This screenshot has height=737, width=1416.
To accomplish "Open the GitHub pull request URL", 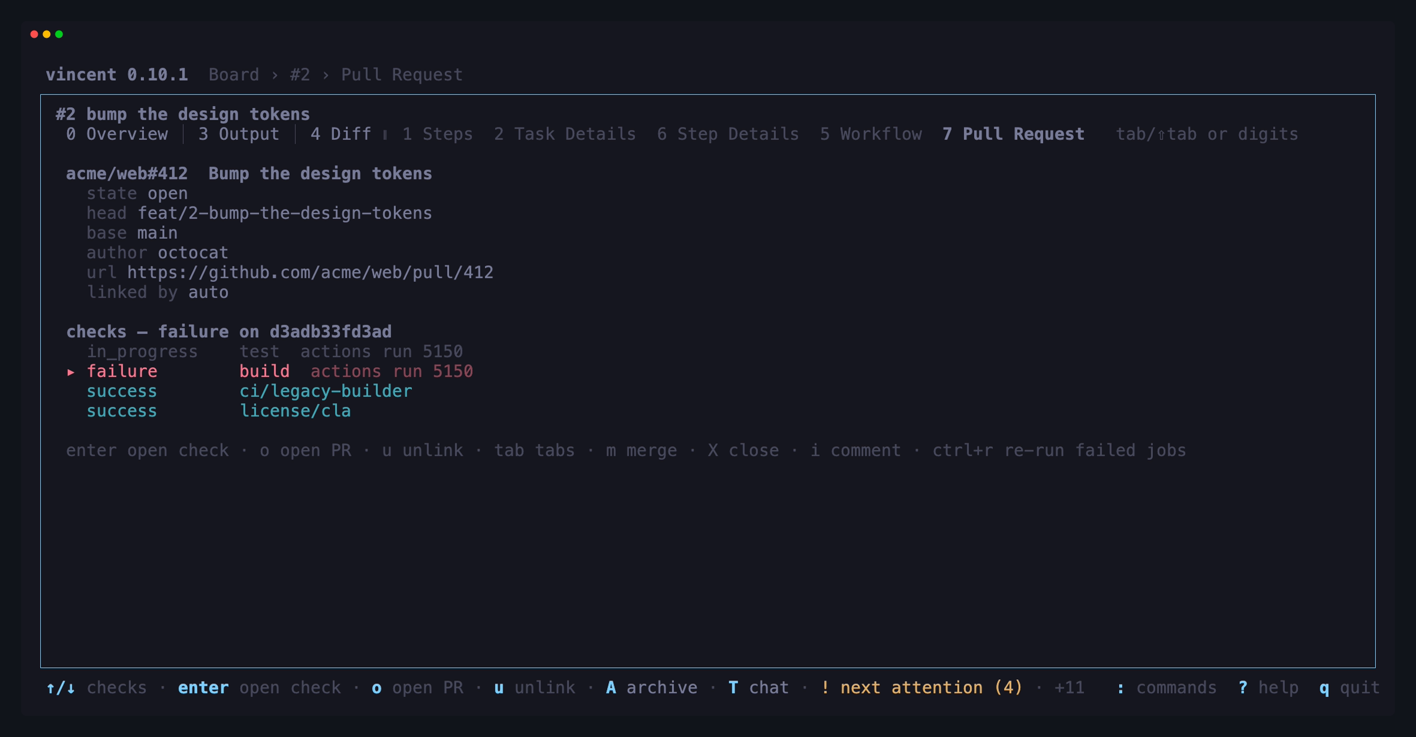I will click(x=310, y=272).
